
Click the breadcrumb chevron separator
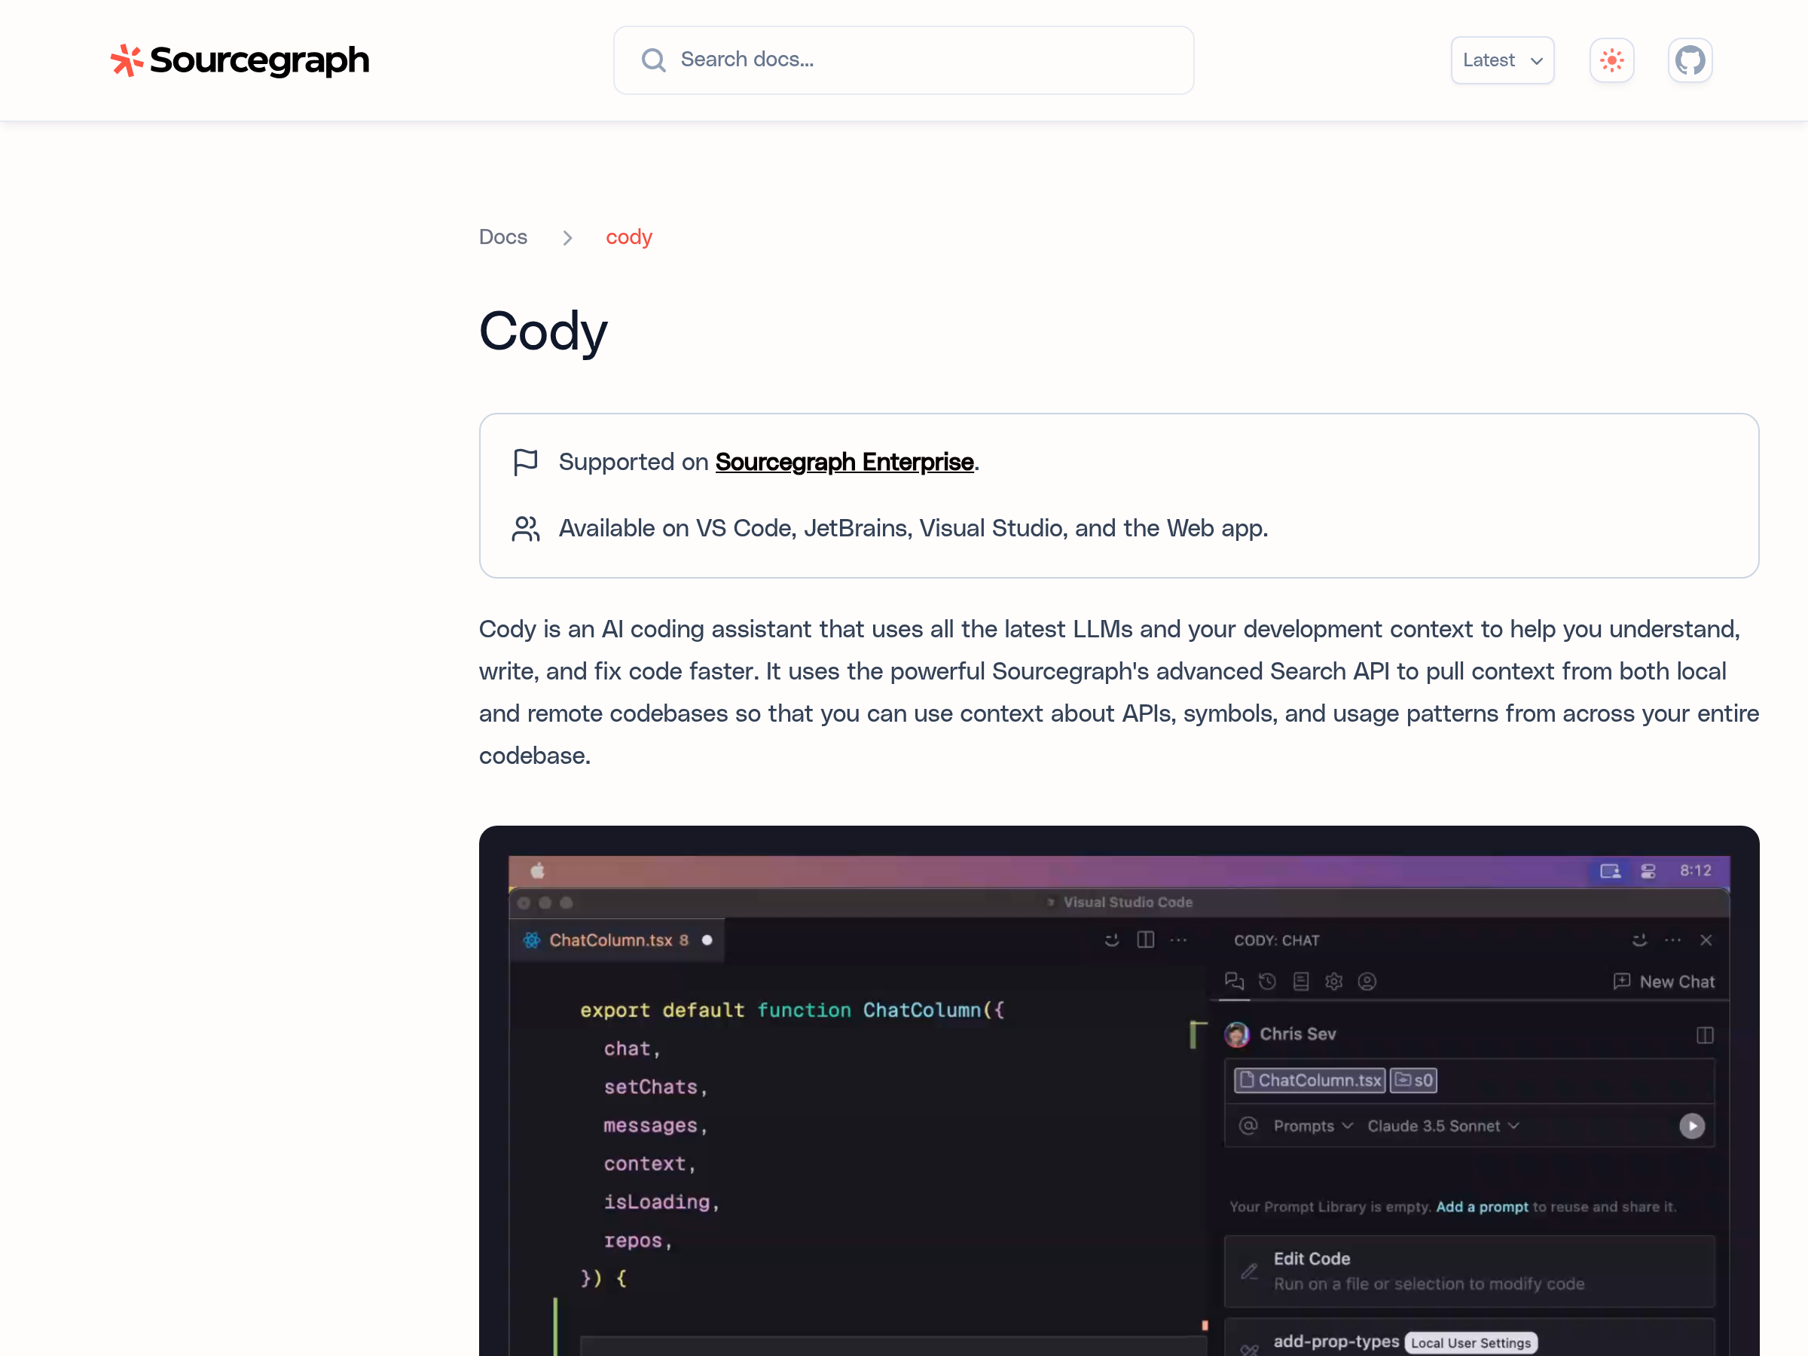pyautogui.click(x=567, y=238)
